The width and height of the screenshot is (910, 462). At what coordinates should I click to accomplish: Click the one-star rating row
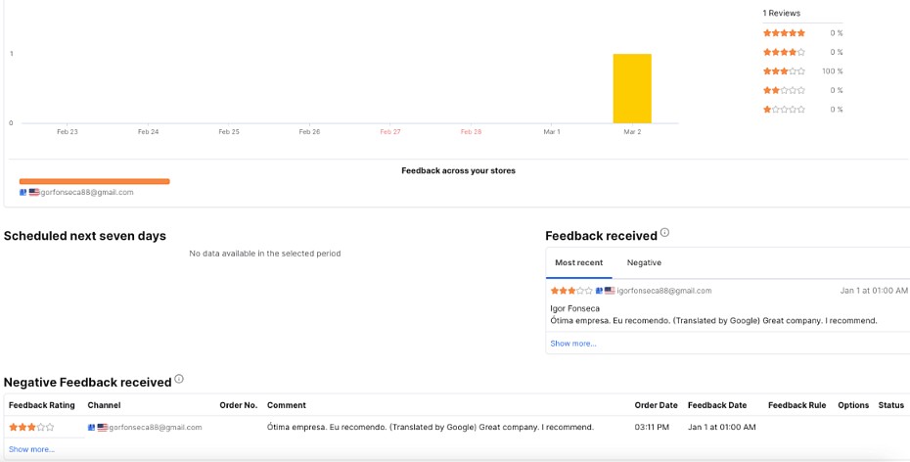click(x=802, y=109)
